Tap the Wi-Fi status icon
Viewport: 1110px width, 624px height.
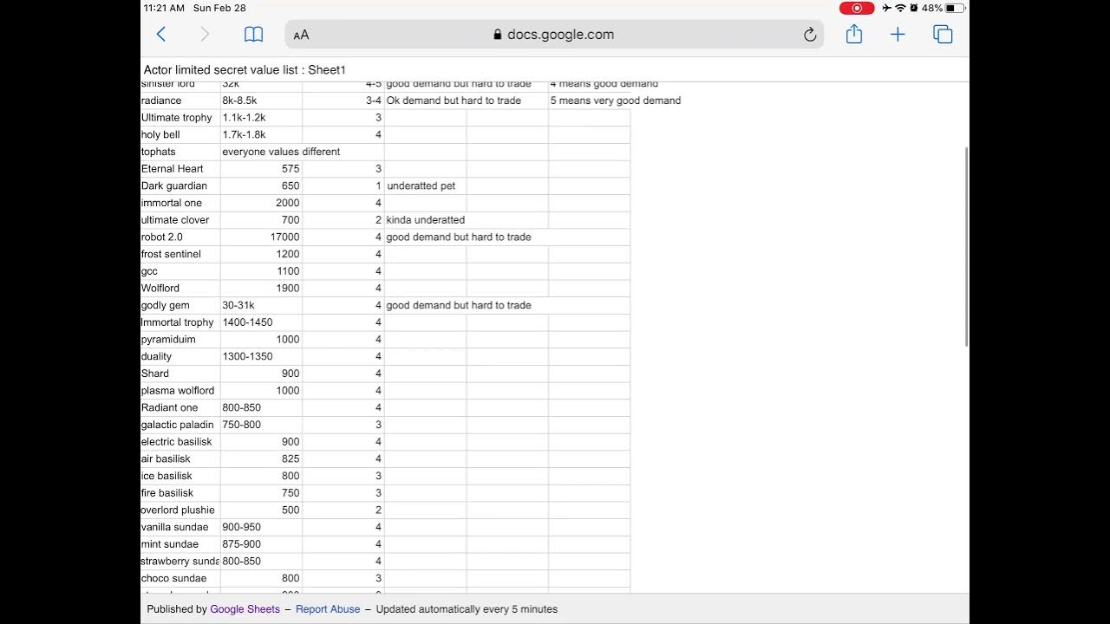(x=900, y=8)
